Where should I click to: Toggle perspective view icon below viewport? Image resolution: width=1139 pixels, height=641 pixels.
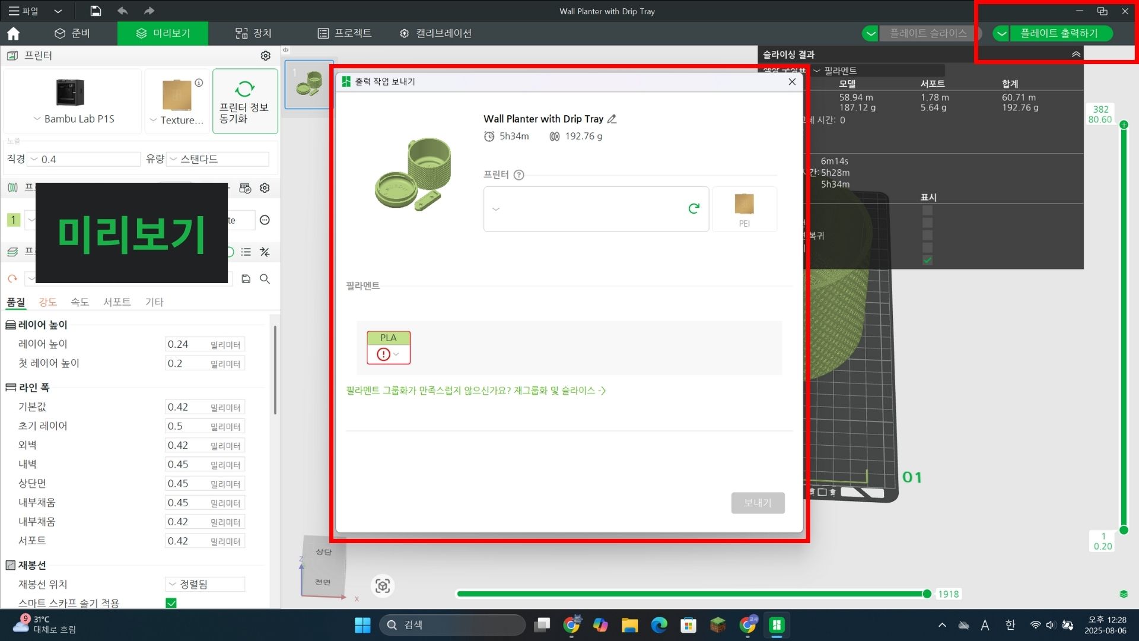click(x=383, y=586)
